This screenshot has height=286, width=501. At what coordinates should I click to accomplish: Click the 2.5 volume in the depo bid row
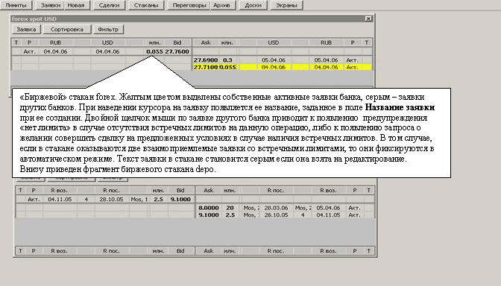click(x=159, y=199)
